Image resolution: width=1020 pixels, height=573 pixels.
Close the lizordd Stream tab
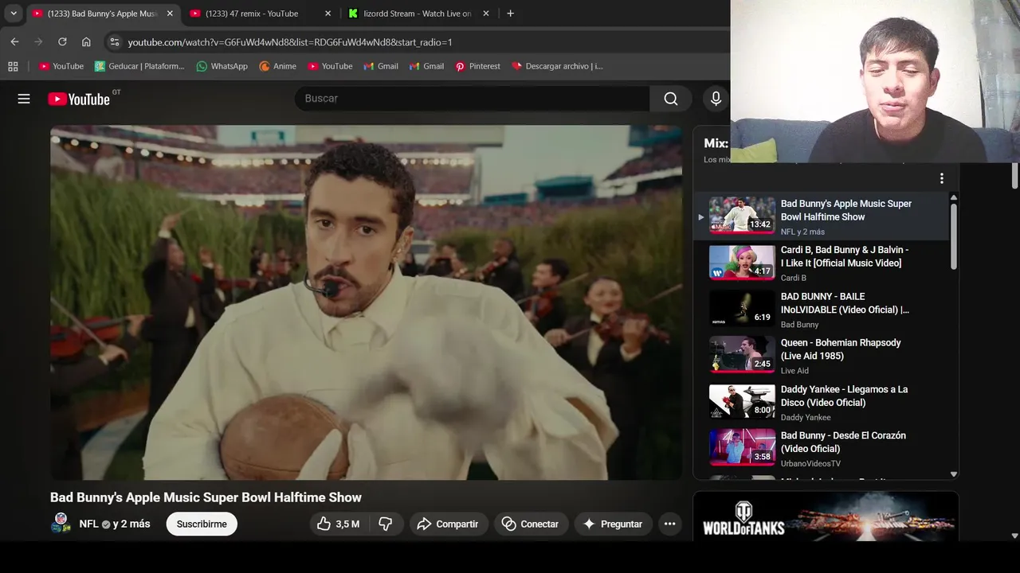486,14
